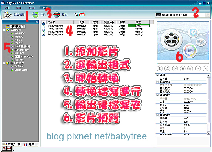This screenshot has width=212, height=152.
Task: Click the Next frame button under preview
Action: (x=206, y=69)
